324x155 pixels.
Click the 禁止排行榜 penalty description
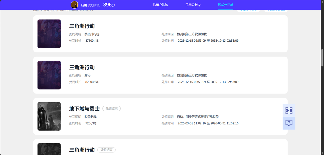(92, 34)
